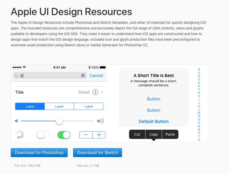Click the Bluetooth icon in status bar

[89, 67]
